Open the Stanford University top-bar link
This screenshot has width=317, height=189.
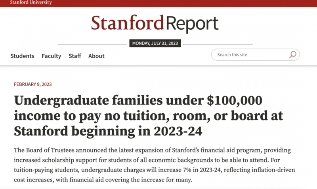[x=31, y=2]
